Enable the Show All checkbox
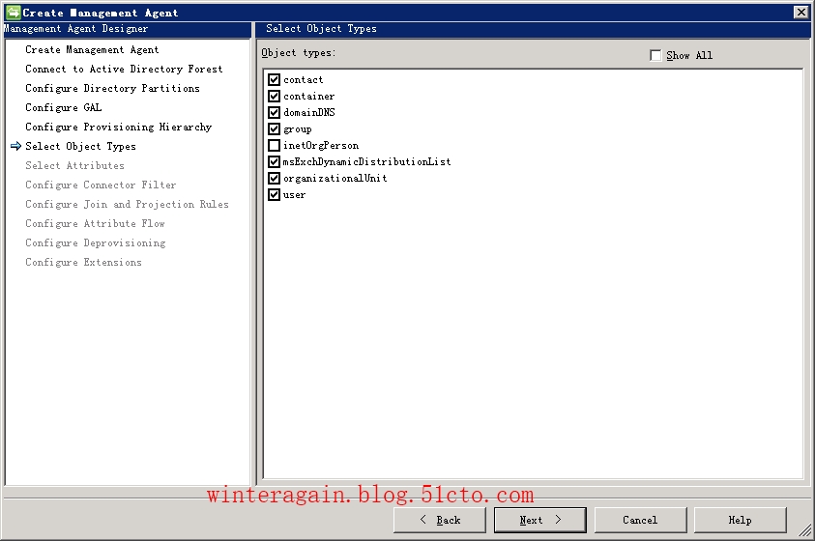Viewport: 815px width, 541px height. (655, 56)
